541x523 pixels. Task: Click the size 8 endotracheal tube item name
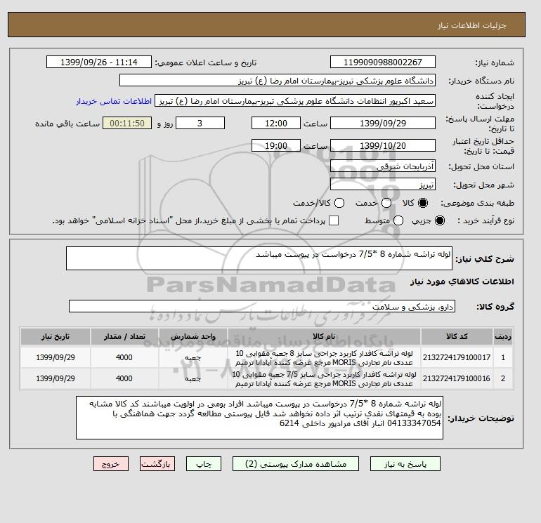pyautogui.click(x=324, y=358)
